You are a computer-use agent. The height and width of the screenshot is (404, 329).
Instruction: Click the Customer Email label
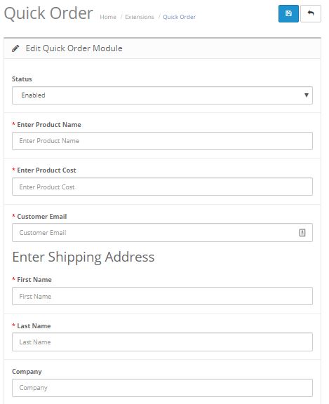[x=41, y=217]
